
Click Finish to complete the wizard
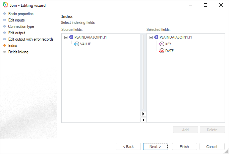184,147
